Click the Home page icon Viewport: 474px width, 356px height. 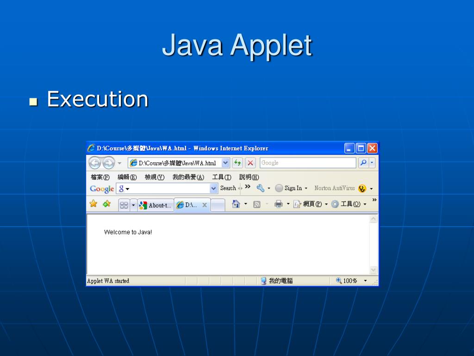click(x=236, y=204)
